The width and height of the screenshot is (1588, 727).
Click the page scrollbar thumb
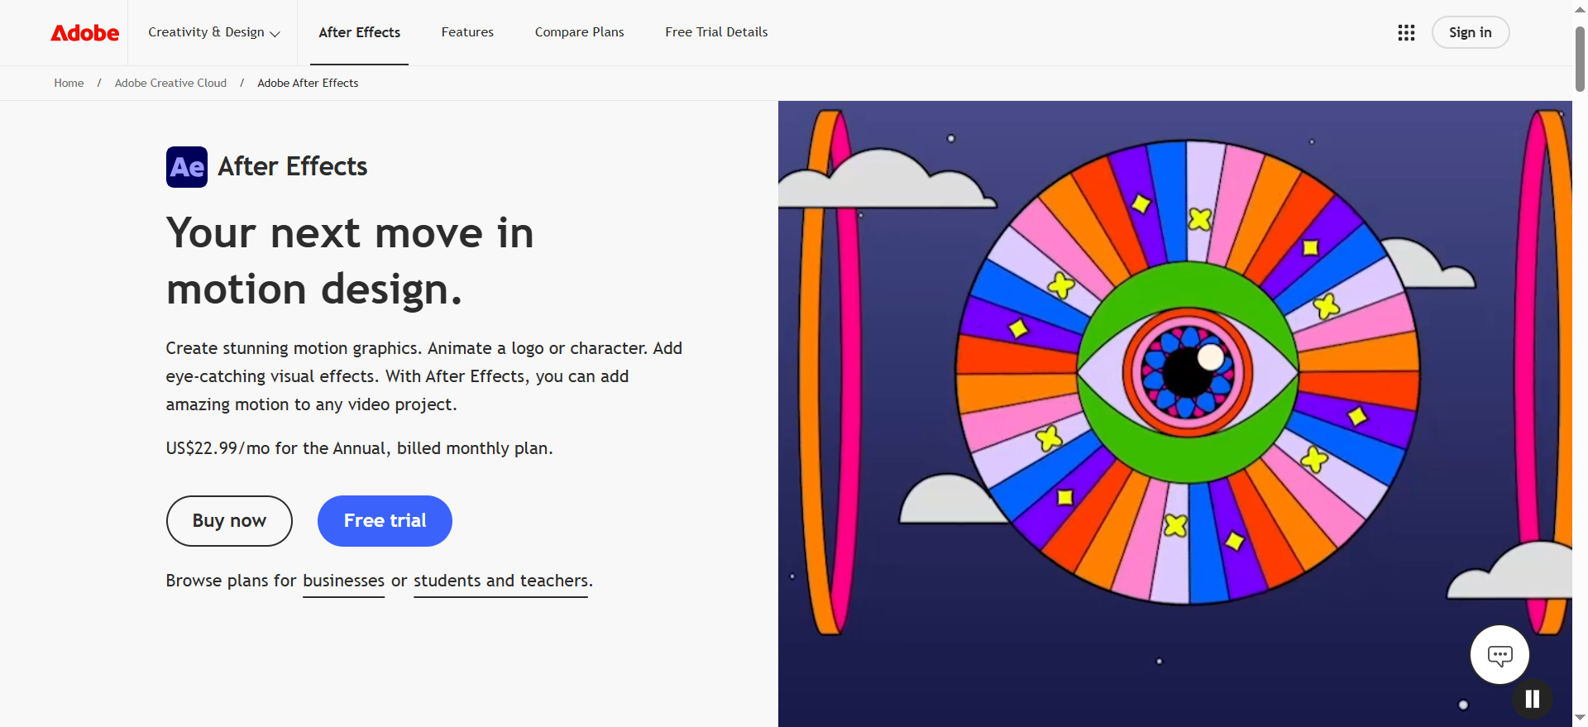[x=1580, y=58]
